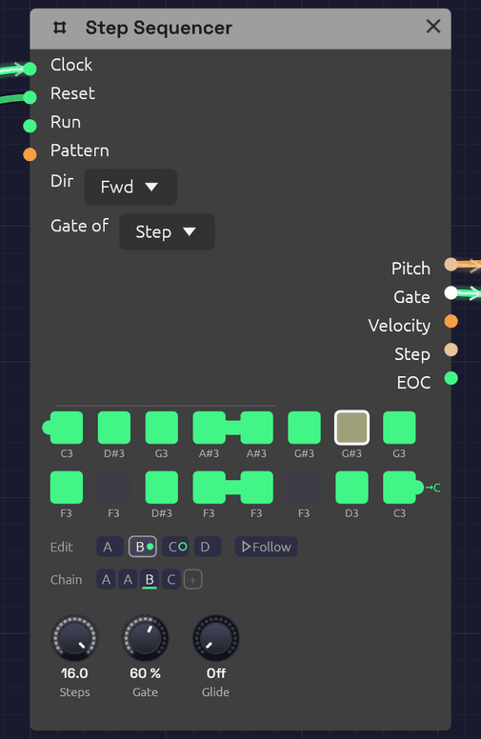Viewport: 481px width, 739px height.
Task: Toggle second-row step pad labeled D3
Action: (351, 488)
